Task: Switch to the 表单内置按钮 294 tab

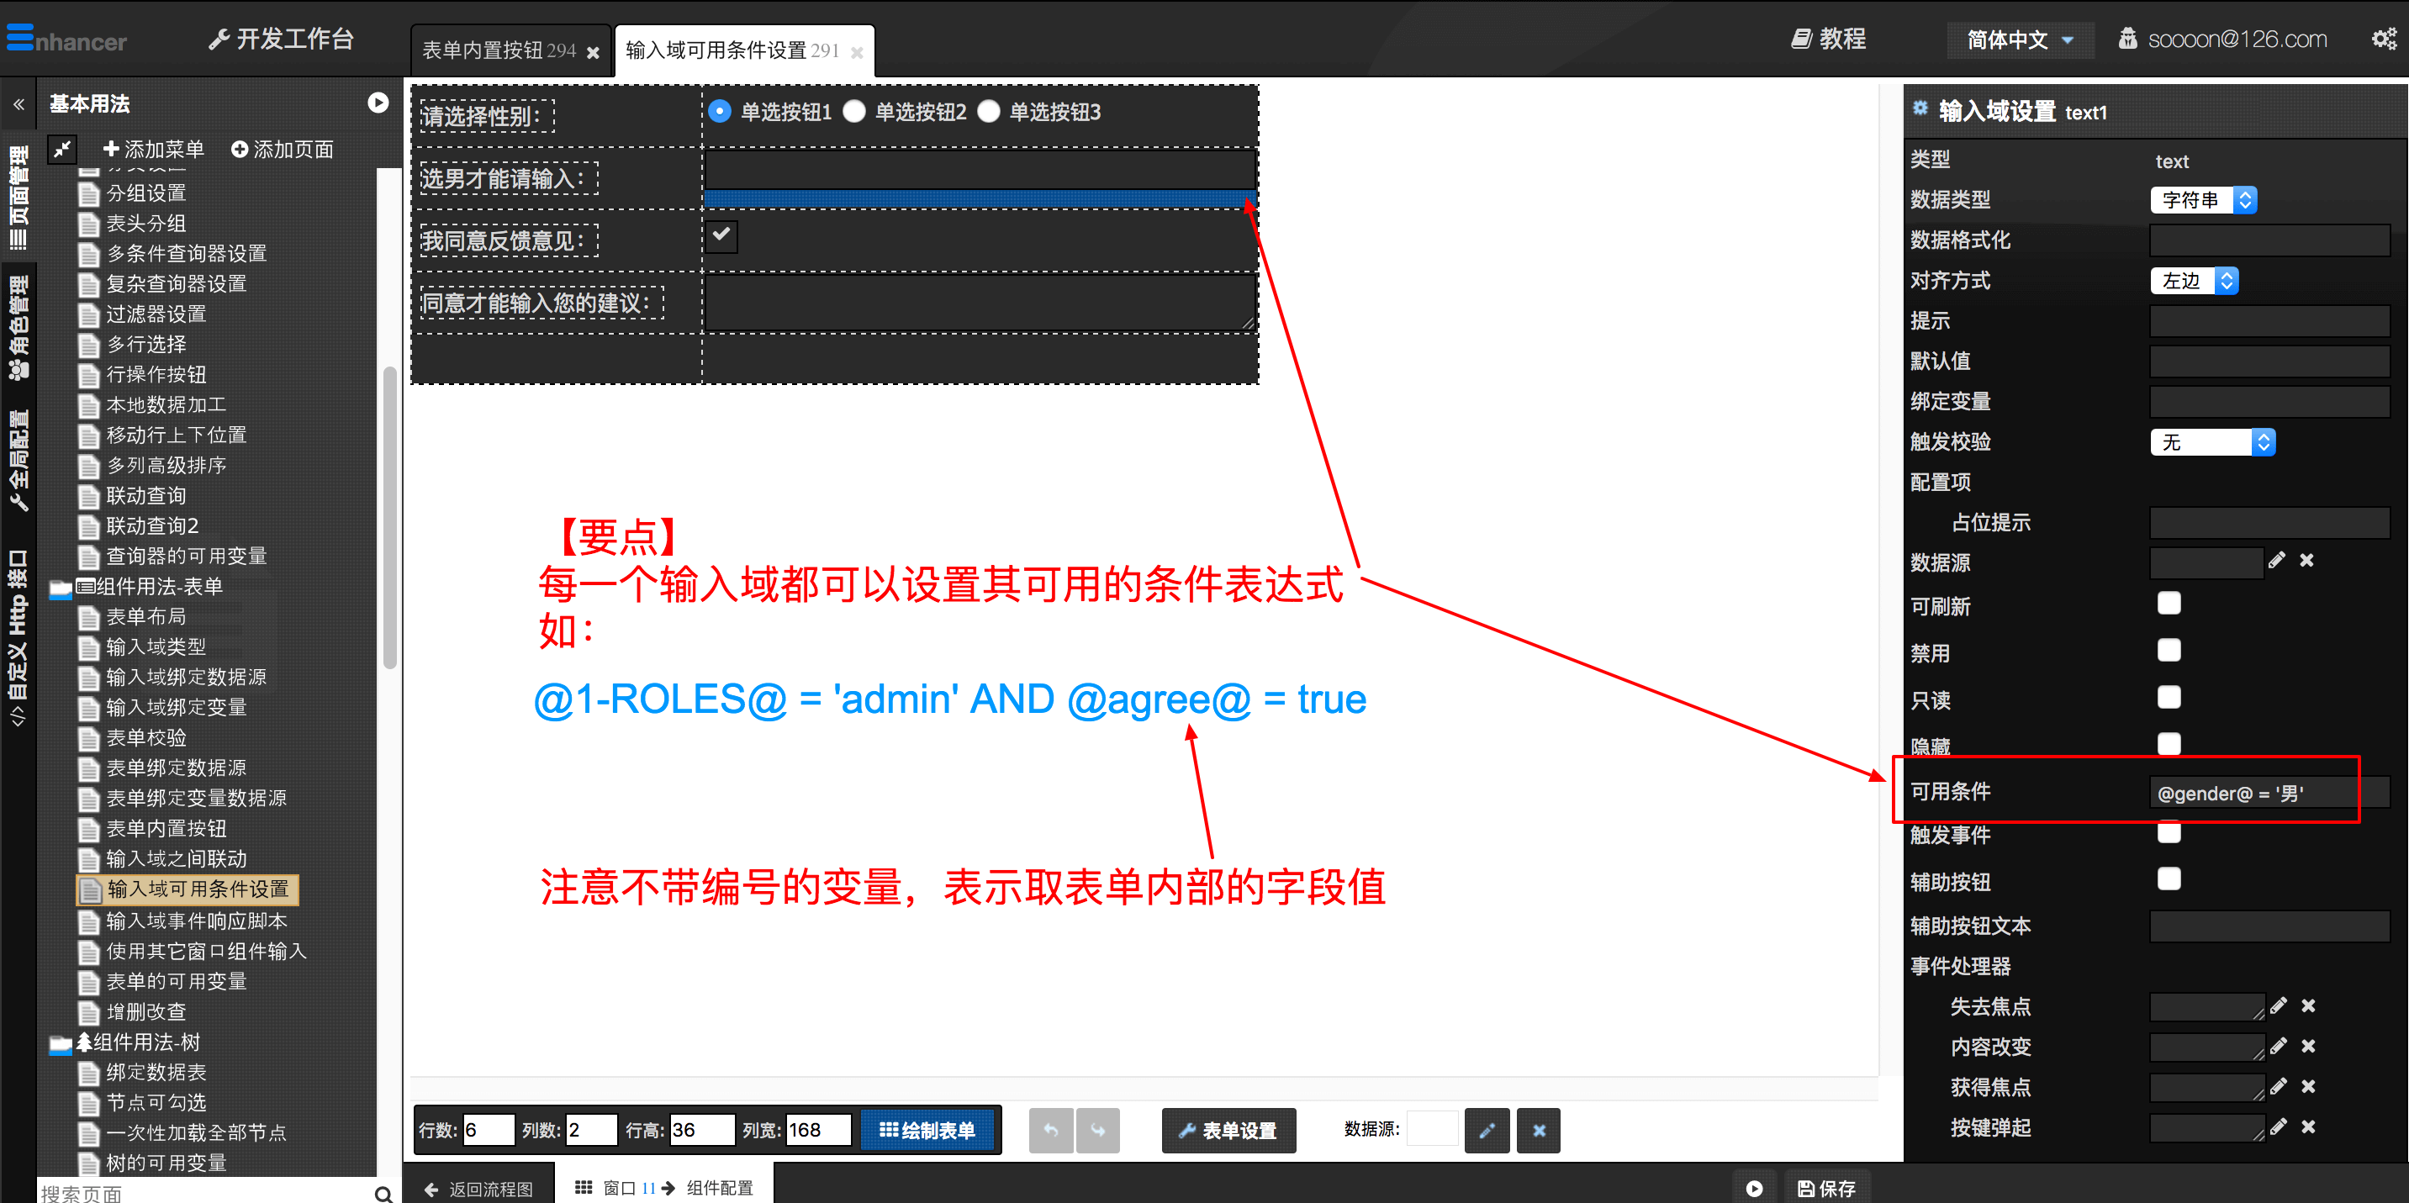Action: click(x=499, y=50)
